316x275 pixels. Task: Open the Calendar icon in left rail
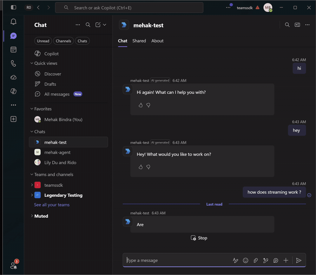point(13,49)
